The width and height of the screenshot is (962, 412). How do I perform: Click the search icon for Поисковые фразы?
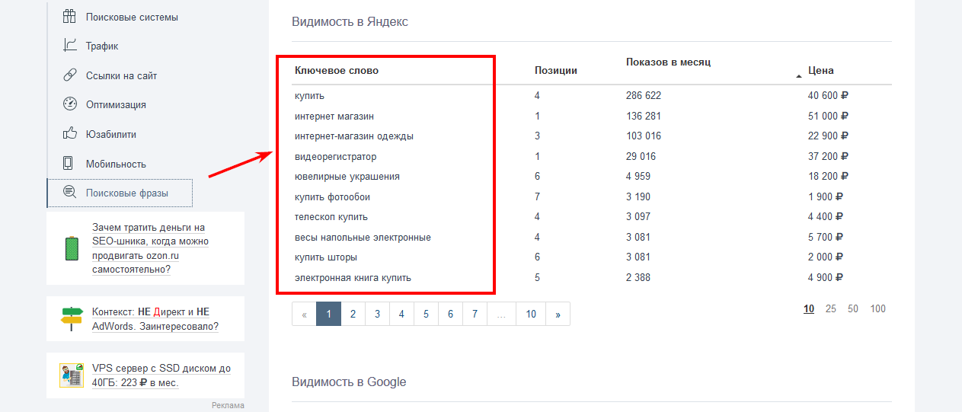[69, 193]
